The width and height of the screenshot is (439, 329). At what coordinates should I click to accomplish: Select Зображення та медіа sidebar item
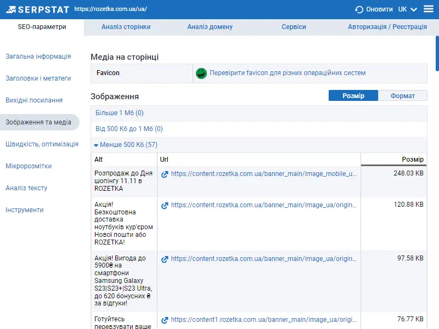(40, 122)
